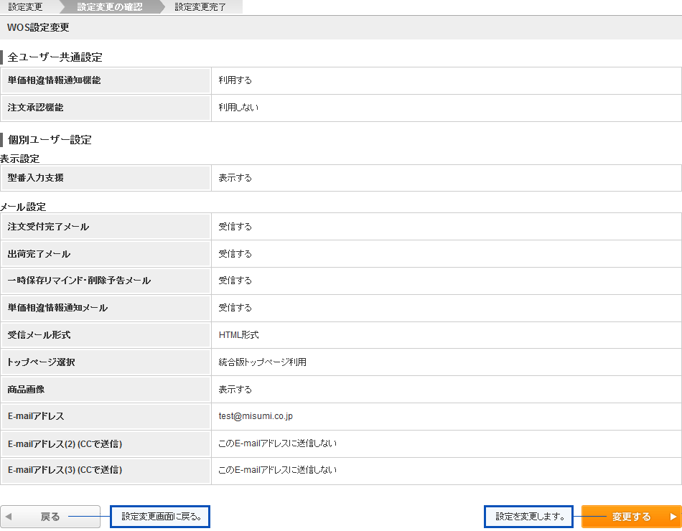This screenshot has height=531, width=682.
Task: Click the 統合版トップページ利用 value text
Action: 263,362
